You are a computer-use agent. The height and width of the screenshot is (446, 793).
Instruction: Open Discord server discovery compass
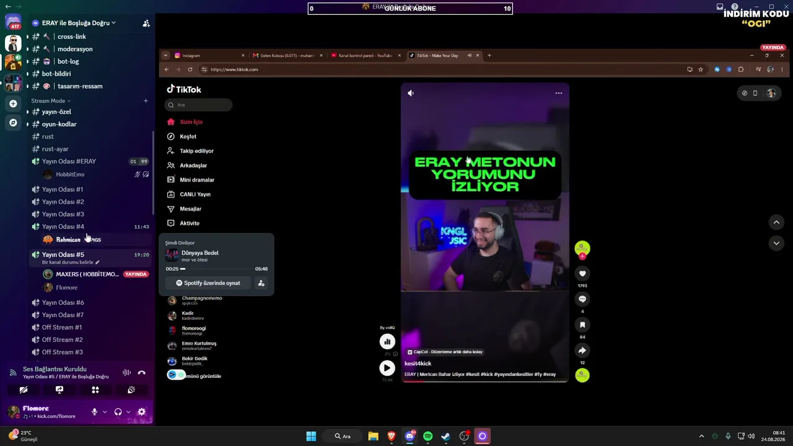[13, 123]
